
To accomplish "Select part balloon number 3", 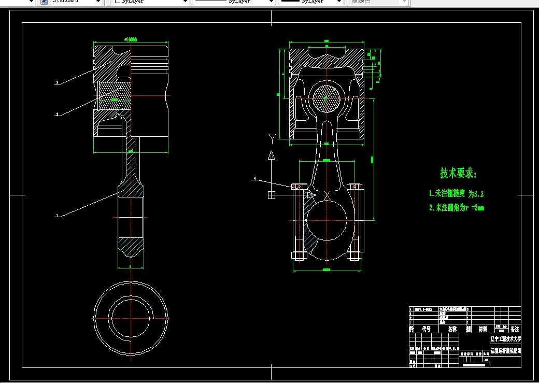I will (x=58, y=82).
